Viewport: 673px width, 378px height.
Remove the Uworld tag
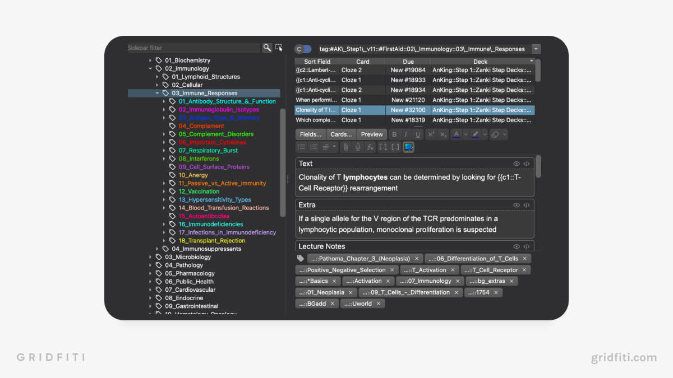[379, 304]
